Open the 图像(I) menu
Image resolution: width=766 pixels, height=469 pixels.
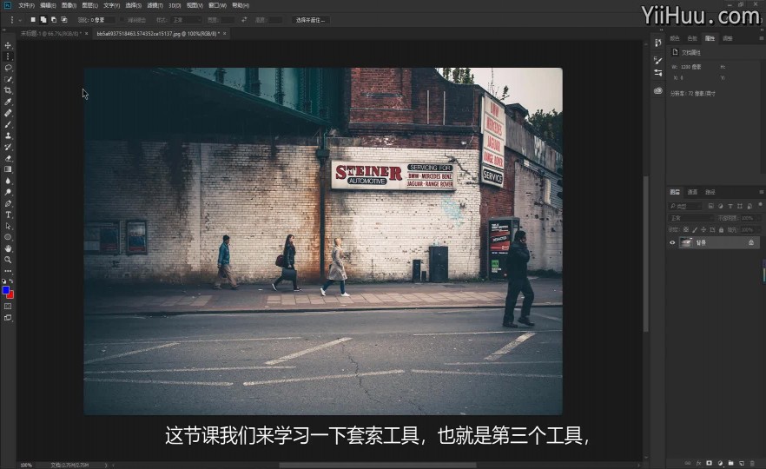pyautogui.click(x=69, y=5)
